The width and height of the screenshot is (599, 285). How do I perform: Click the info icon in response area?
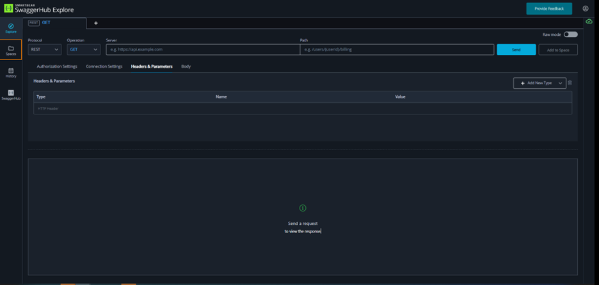coord(303,208)
